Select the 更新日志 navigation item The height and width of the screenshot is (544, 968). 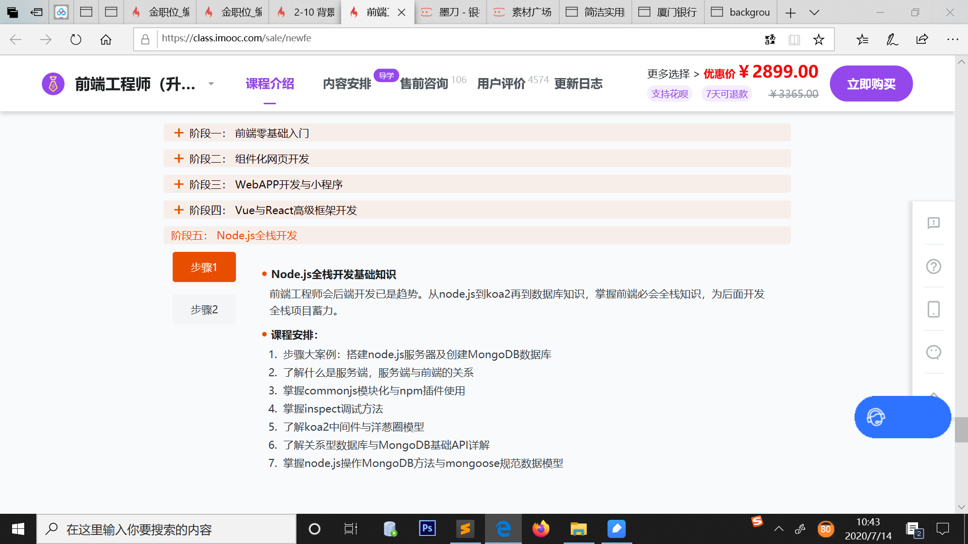point(578,84)
